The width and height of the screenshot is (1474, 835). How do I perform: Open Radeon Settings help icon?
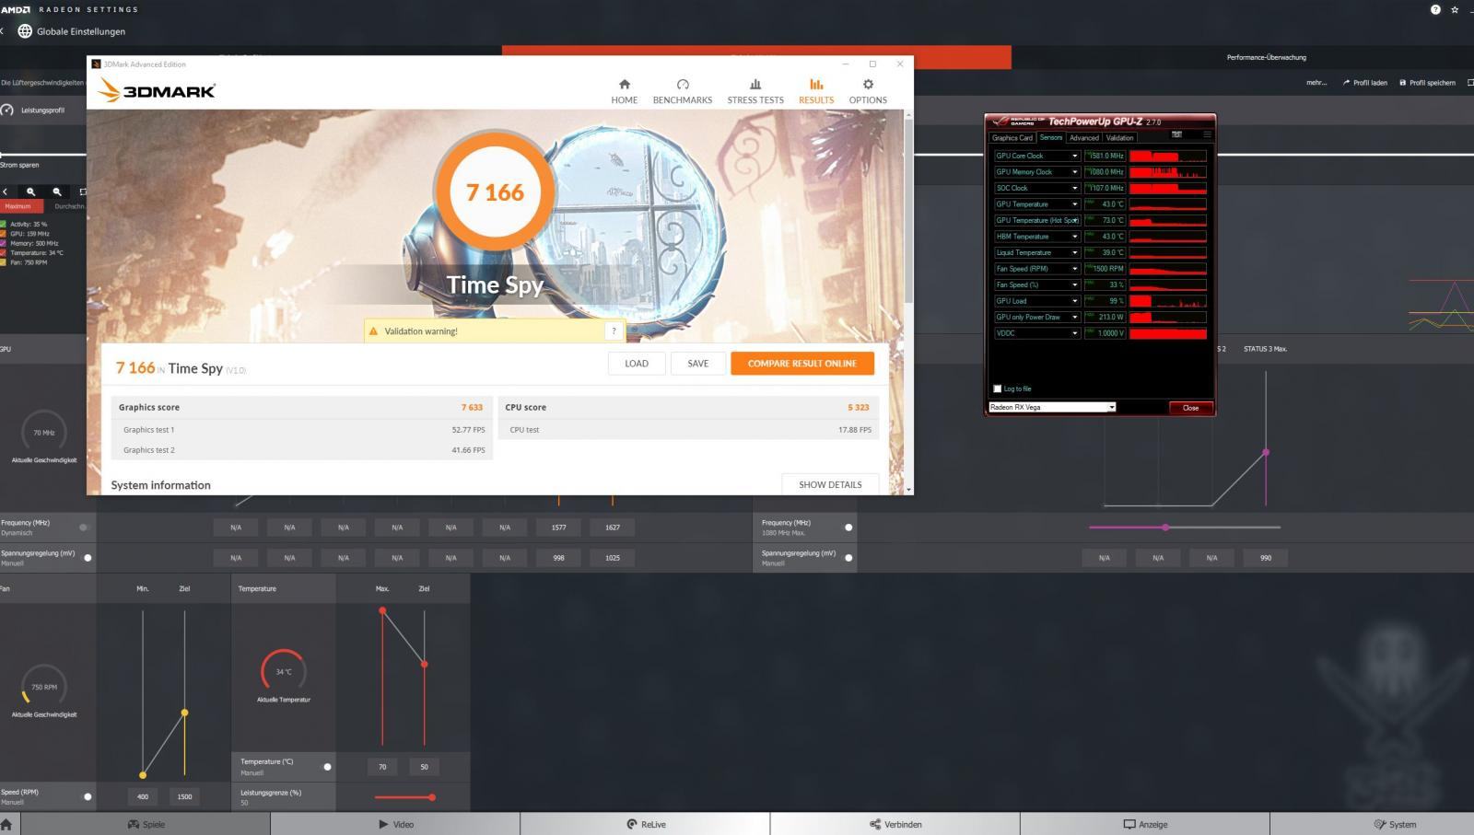click(x=1435, y=9)
